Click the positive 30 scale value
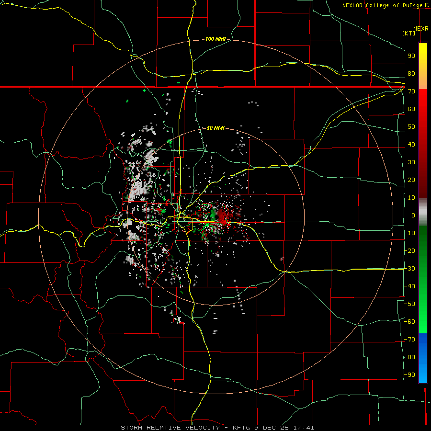The width and height of the screenshot is (431, 431). tap(411, 162)
